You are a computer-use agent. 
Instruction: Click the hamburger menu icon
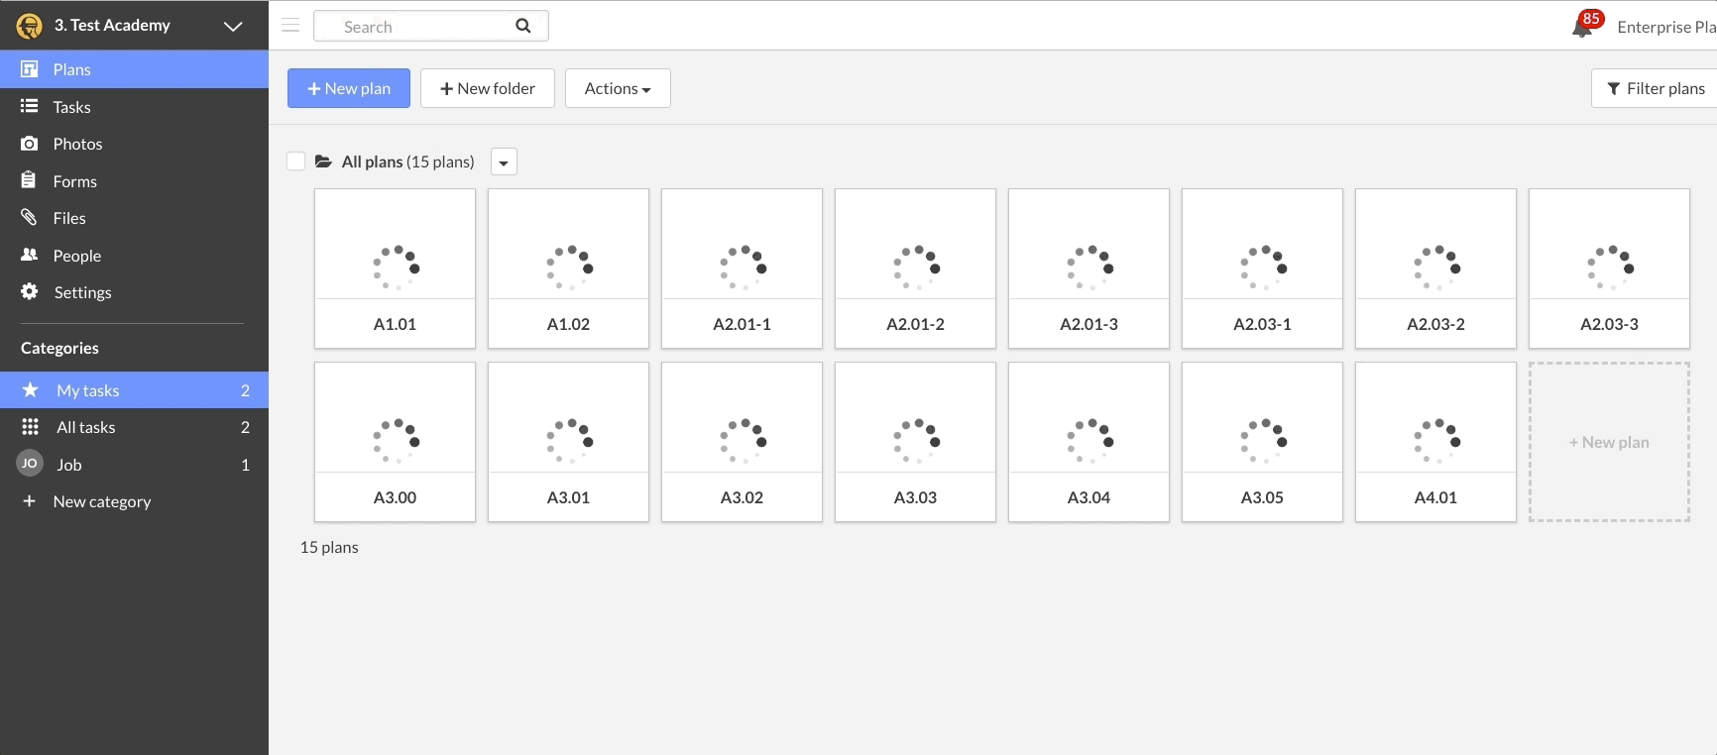pyautogui.click(x=290, y=26)
